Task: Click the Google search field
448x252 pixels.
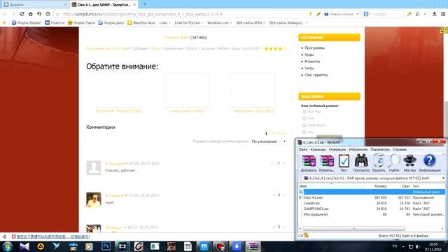Action: [387, 14]
